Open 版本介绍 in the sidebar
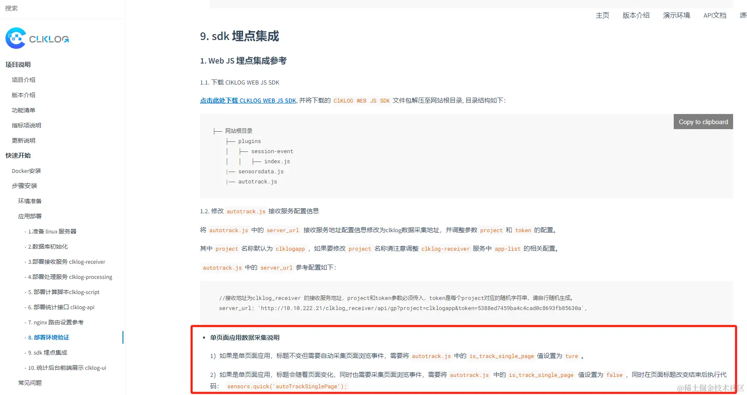This screenshot has height=395, width=747. click(x=24, y=95)
